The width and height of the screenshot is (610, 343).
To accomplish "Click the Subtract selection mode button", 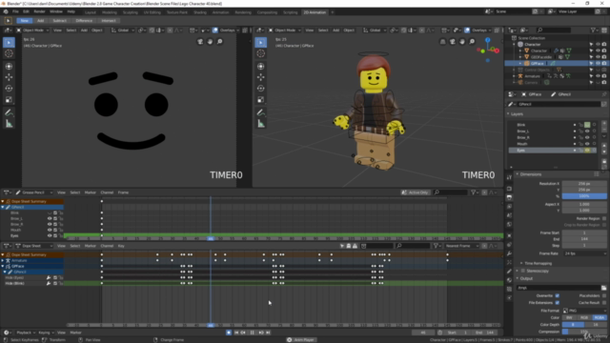I will [59, 21].
